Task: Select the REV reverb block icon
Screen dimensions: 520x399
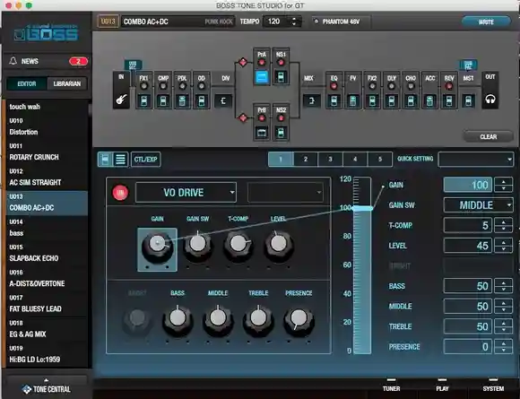Action: point(448,100)
